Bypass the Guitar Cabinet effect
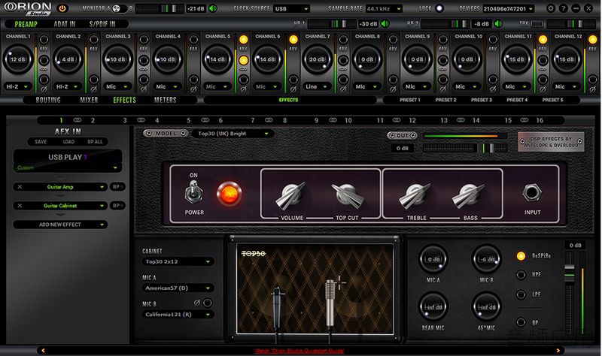 (x=117, y=206)
